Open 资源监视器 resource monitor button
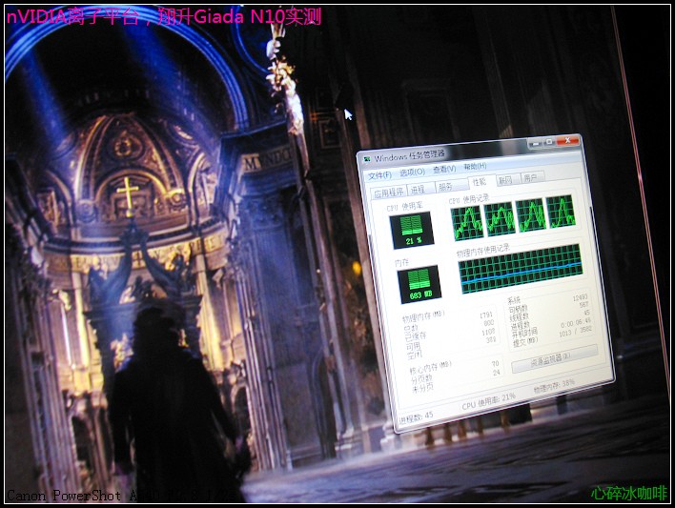The width and height of the screenshot is (675, 508). pos(555,358)
